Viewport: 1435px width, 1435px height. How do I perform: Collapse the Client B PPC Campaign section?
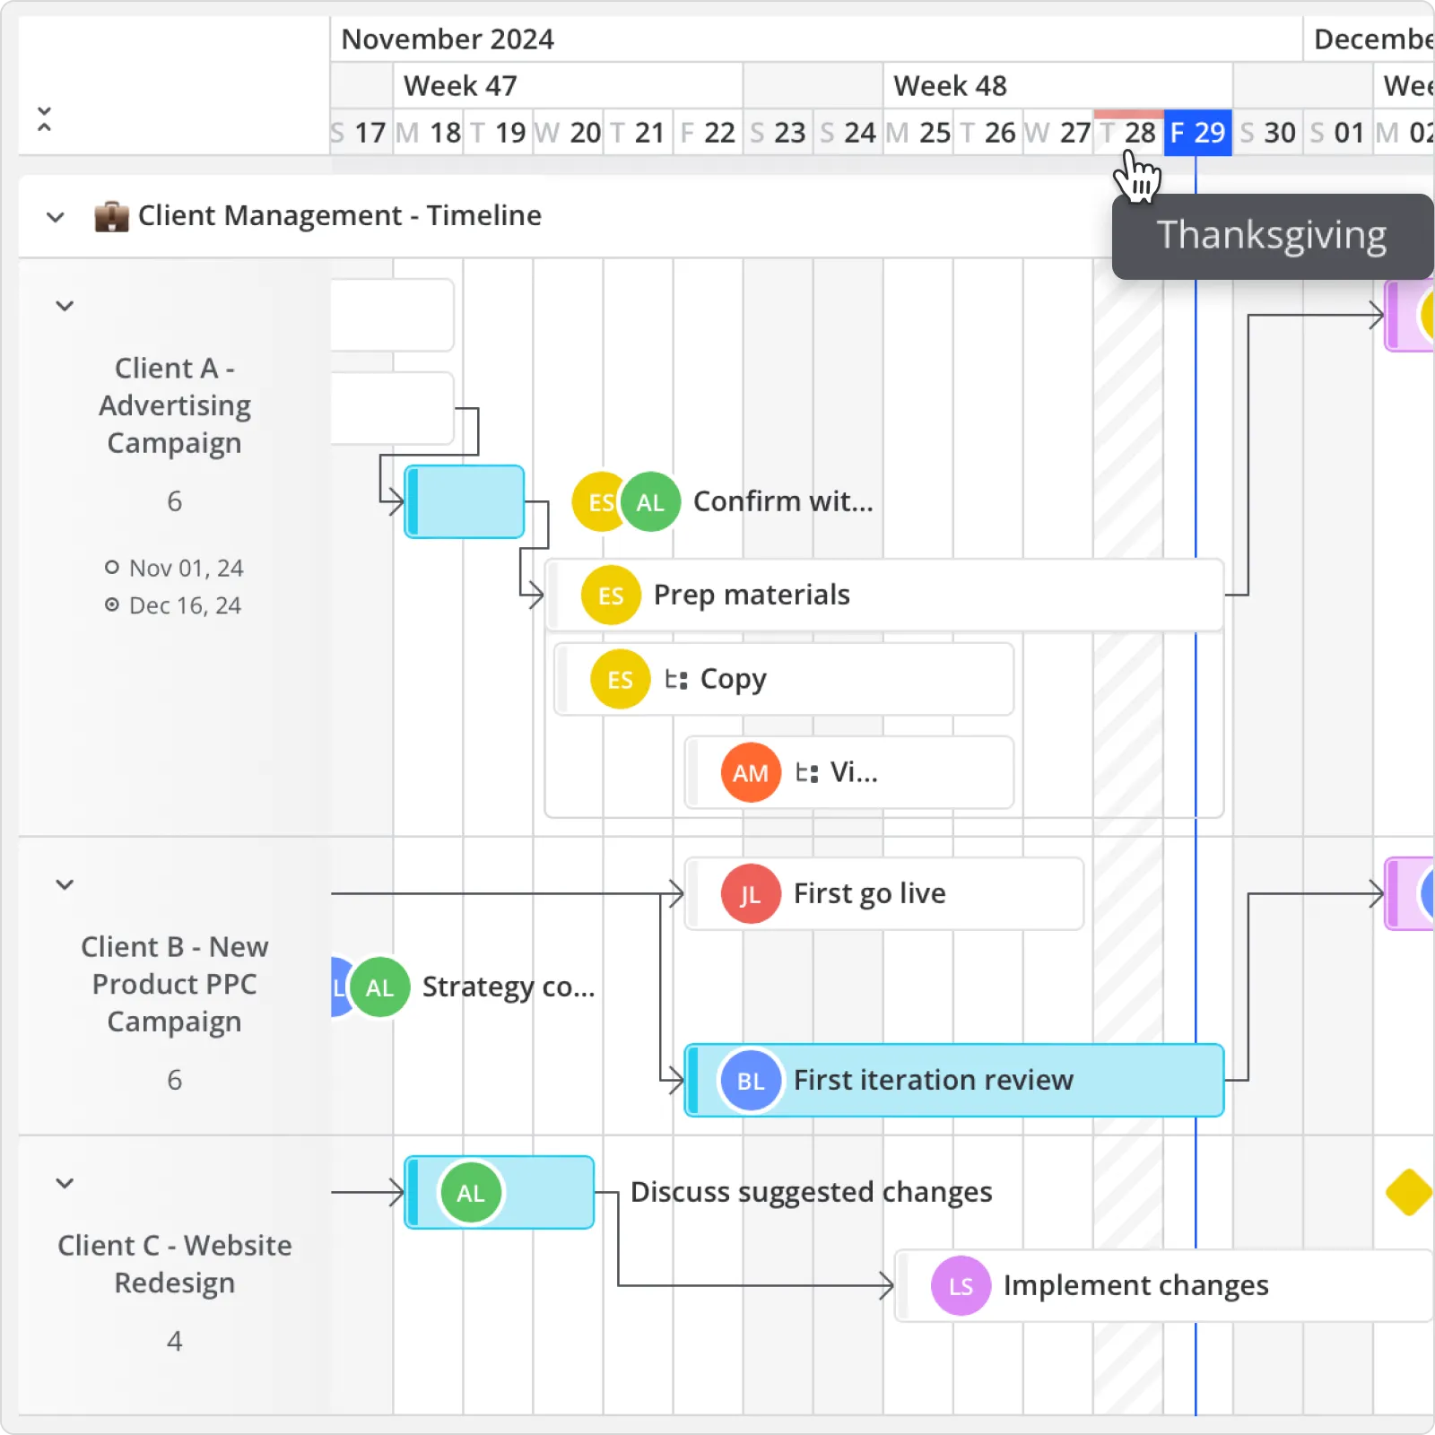click(65, 884)
